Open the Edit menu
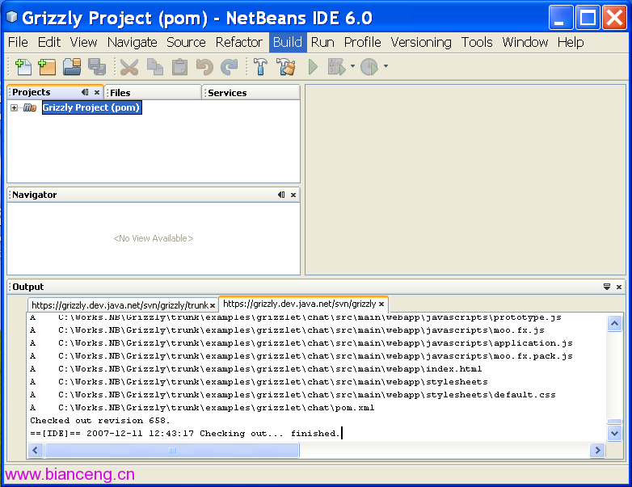 [49, 42]
